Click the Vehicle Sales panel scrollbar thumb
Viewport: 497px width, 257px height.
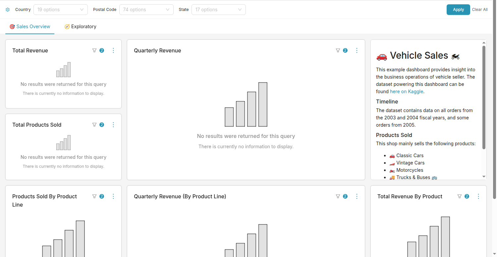[484, 97]
